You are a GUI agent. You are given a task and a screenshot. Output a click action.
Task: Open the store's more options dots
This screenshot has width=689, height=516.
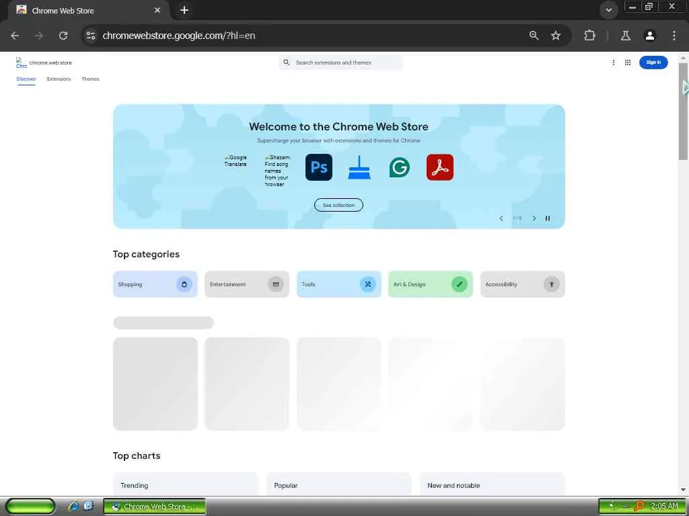[614, 62]
